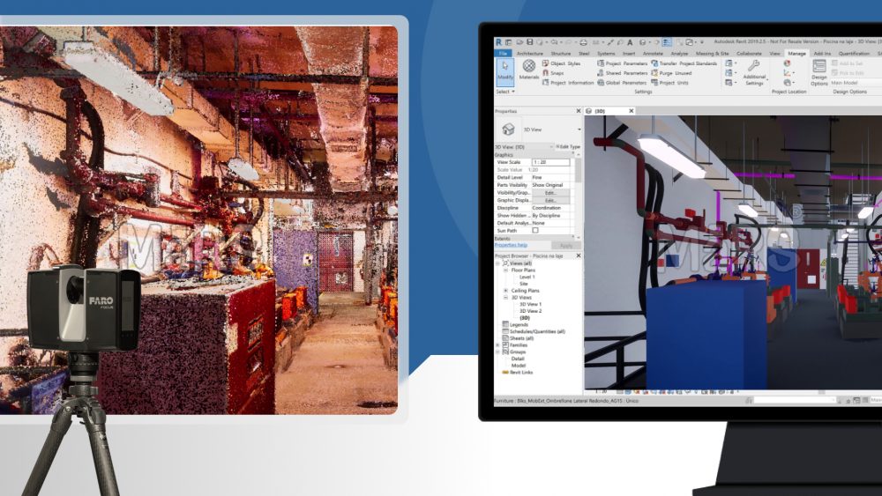
Task: Open the Properties help link
Action: click(x=511, y=245)
